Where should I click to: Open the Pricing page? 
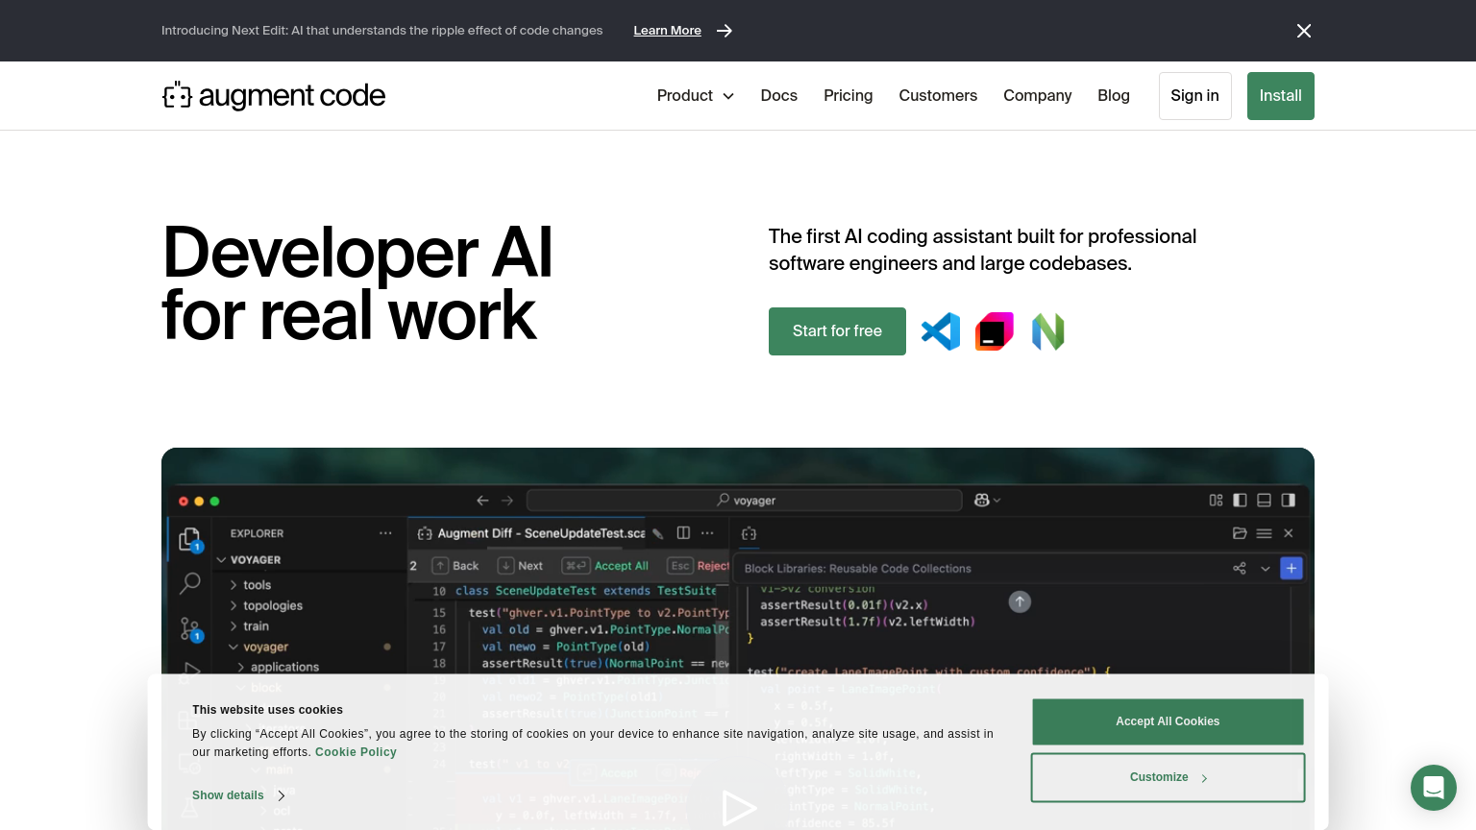coord(848,96)
